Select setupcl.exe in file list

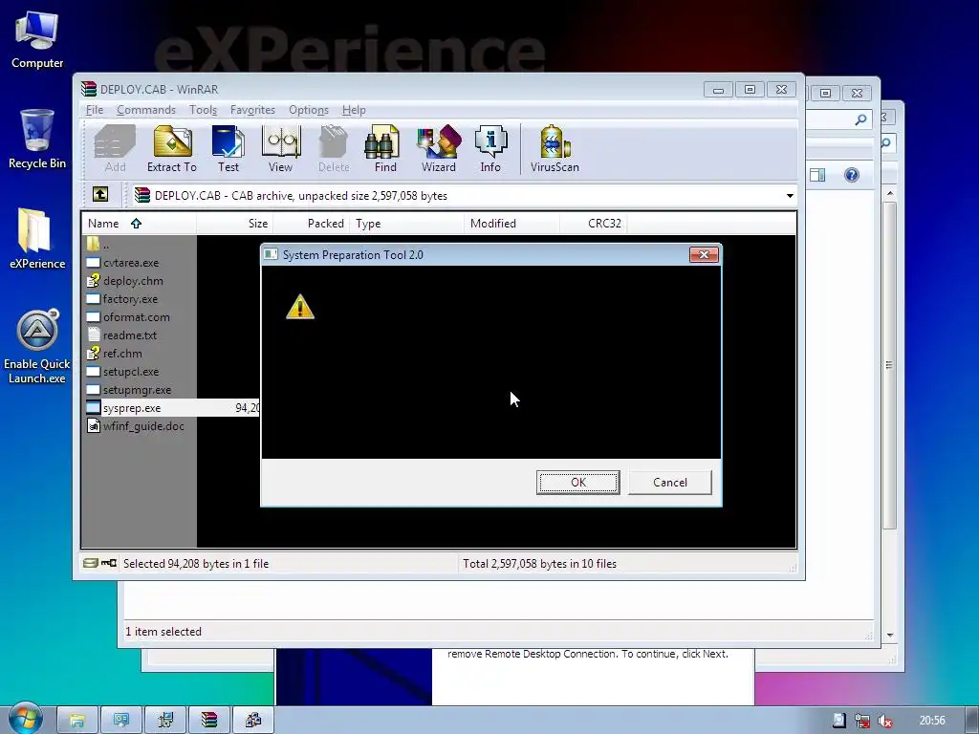130,372
